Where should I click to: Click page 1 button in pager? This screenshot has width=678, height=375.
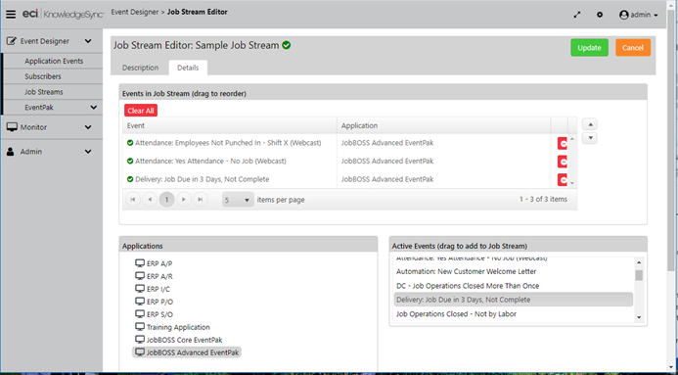(167, 200)
